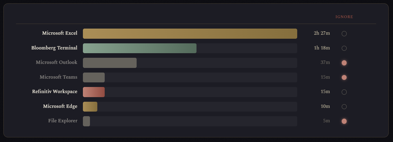Viewport: 393px width, 142px height.
Task: Select the Bloomberg Terminal label
Action: pos(54,48)
